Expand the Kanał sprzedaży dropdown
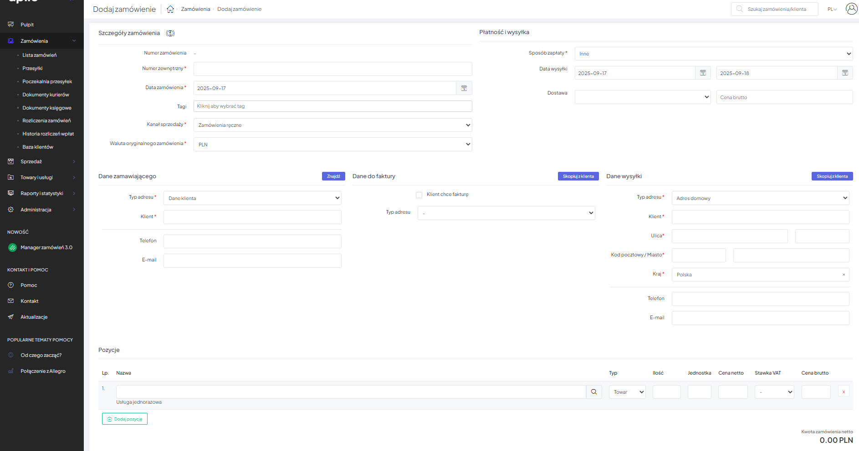 tap(332, 125)
